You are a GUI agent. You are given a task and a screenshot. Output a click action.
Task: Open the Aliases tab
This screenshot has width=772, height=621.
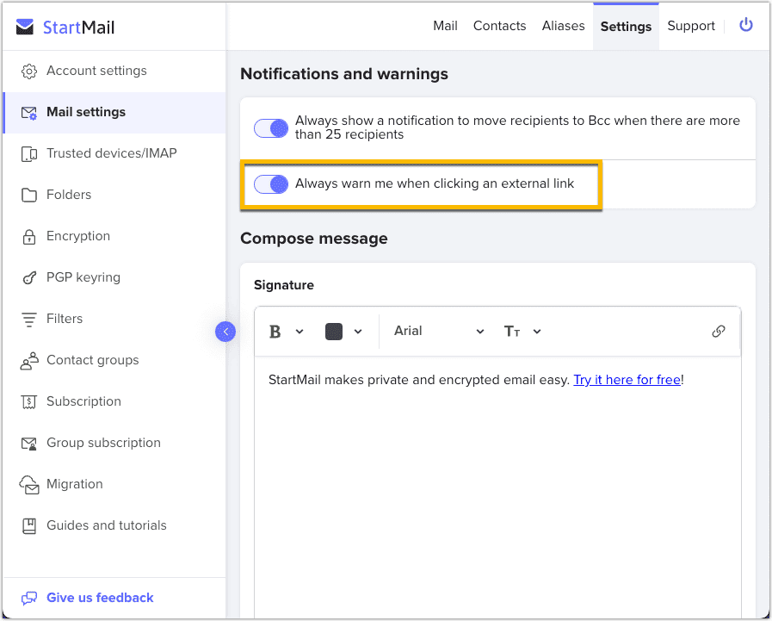(563, 26)
